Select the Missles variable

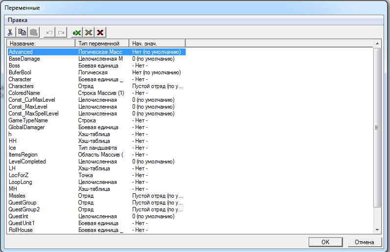click(17, 196)
